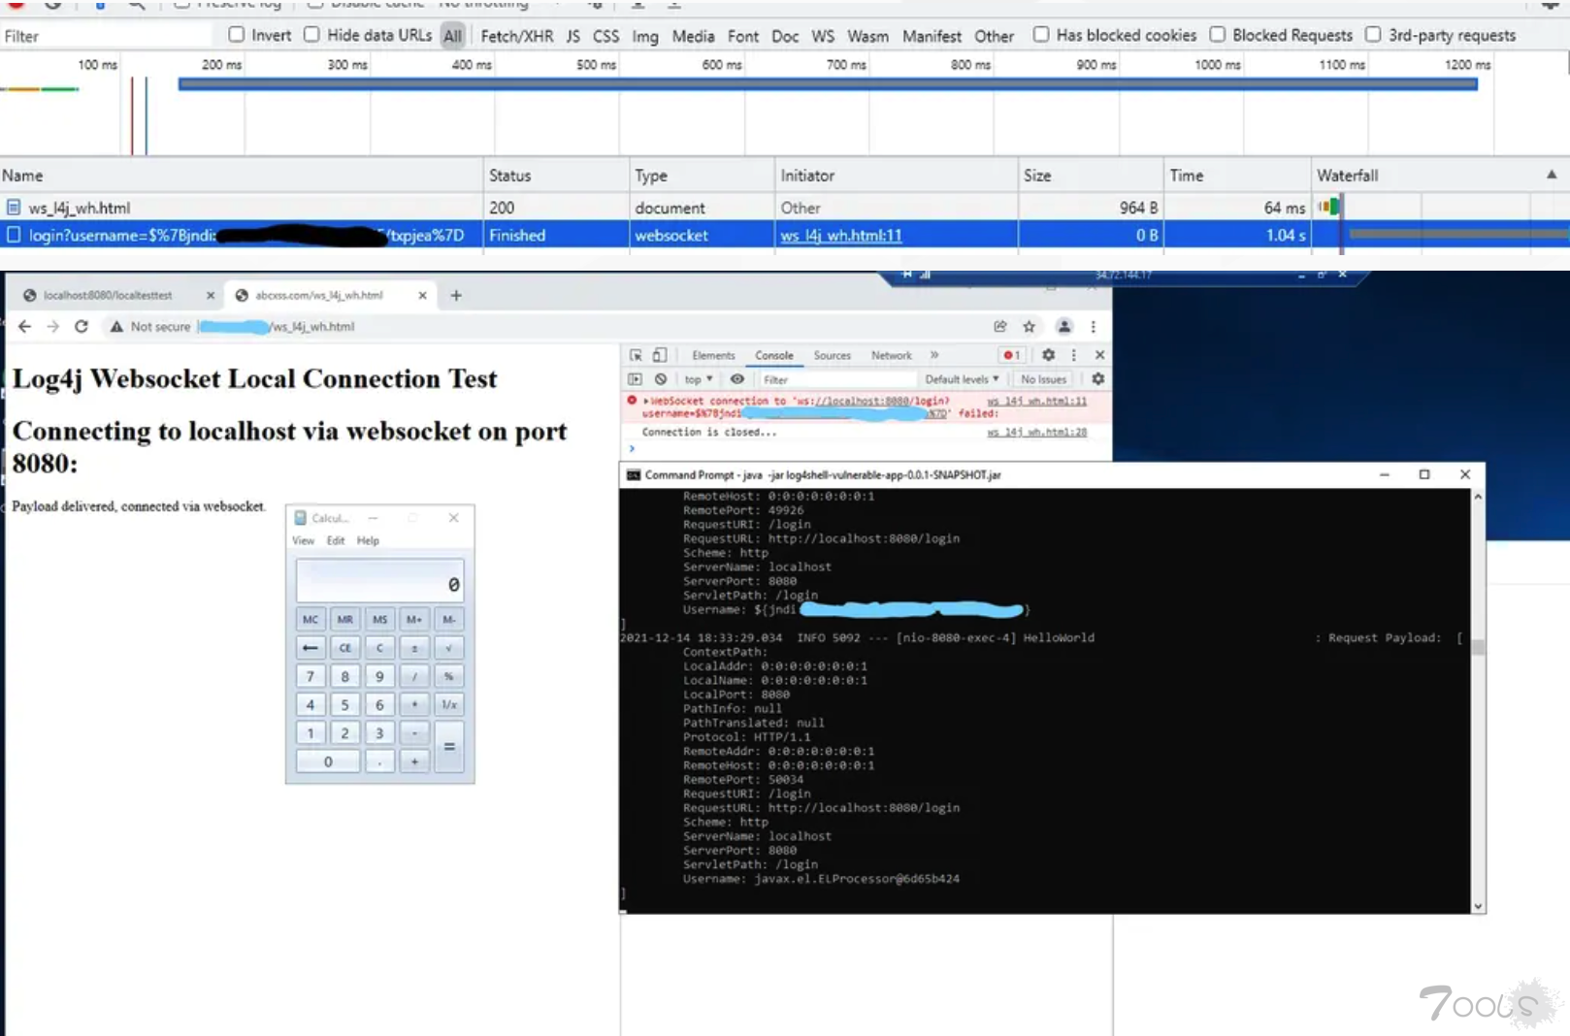Tick the Blocked Requests checkbox
This screenshot has height=1036, width=1570.
(x=1218, y=35)
